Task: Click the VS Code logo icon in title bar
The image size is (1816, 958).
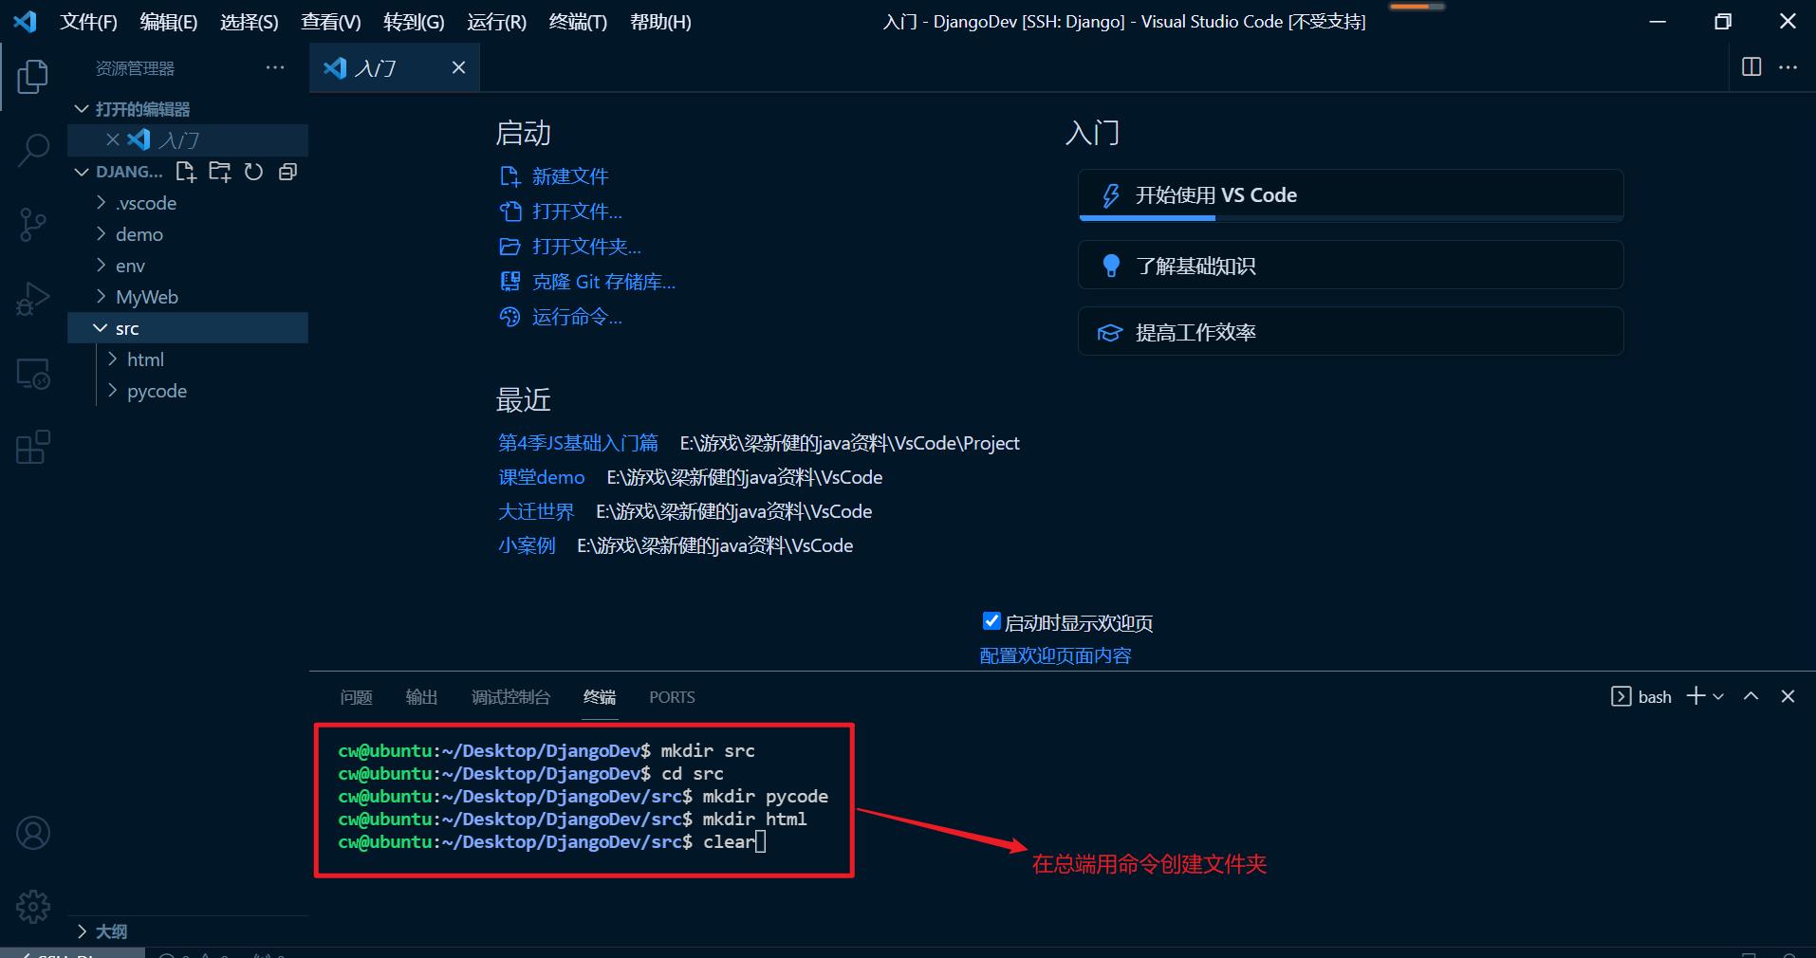Action: [26, 21]
